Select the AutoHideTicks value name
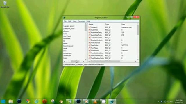This screenshot has width=186, height=104. tap(96, 35)
